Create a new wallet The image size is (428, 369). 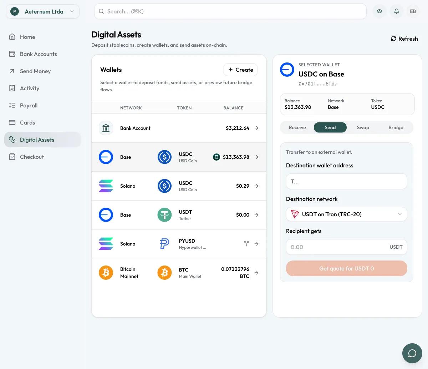(240, 70)
